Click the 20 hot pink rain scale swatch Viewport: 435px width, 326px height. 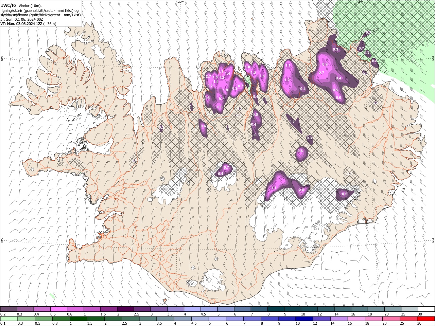coord(390,319)
